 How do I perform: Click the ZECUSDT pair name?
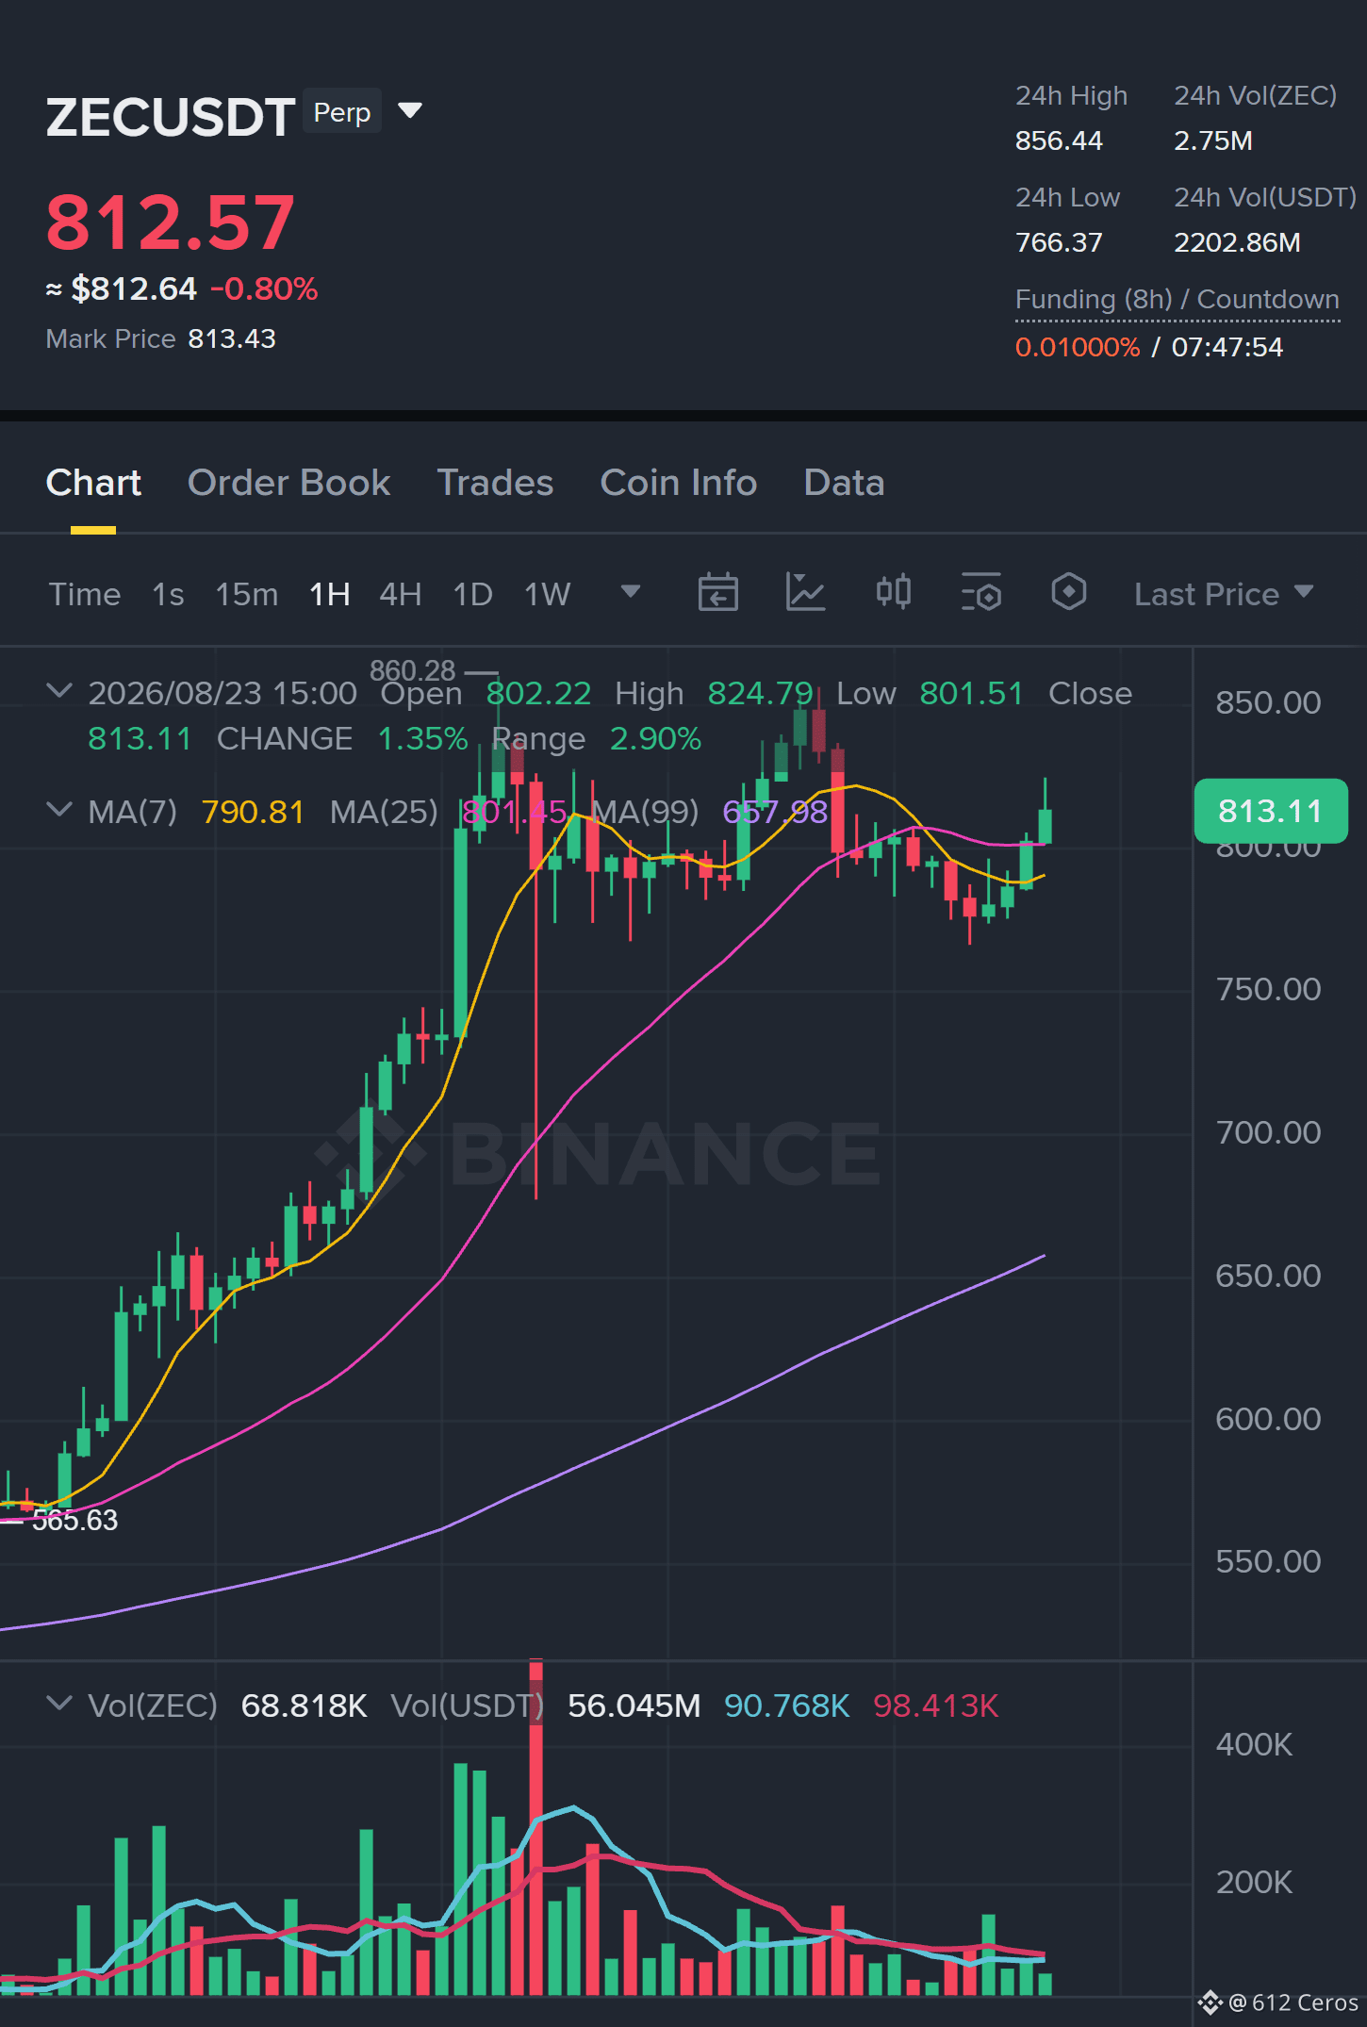(x=171, y=117)
